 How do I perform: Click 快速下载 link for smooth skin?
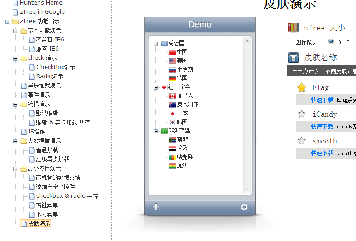click(x=322, y=154)
